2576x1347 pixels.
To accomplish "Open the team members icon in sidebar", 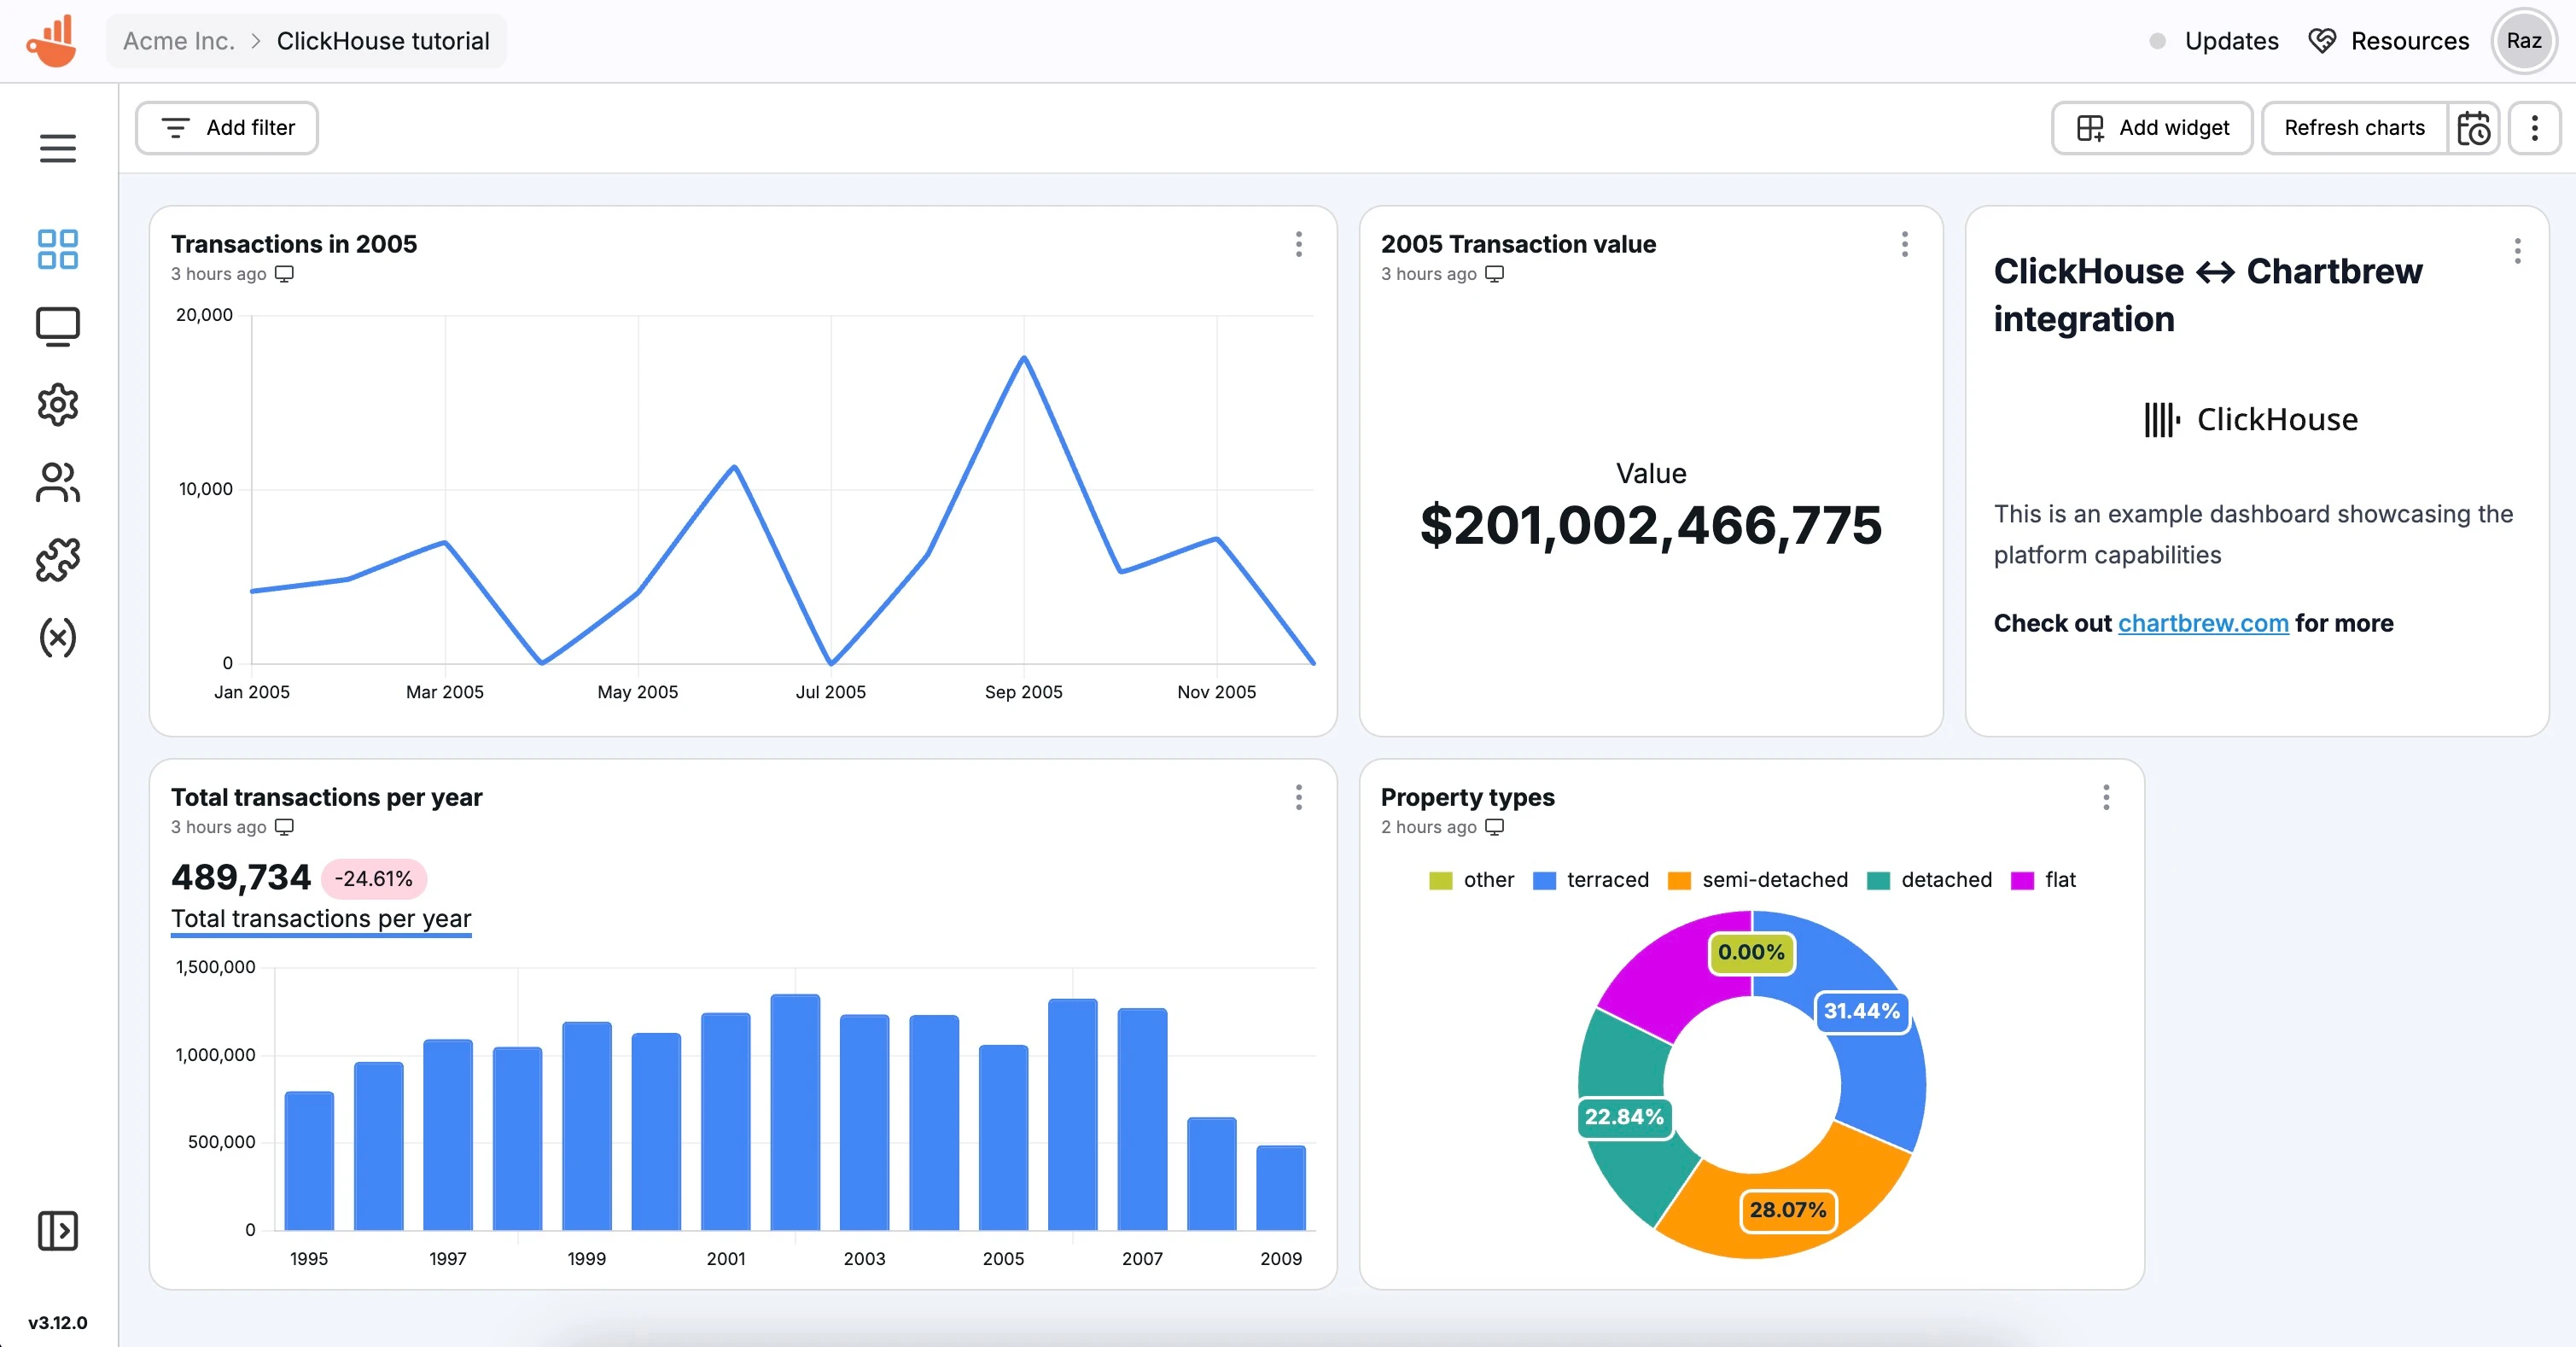I will tap(58, 482).
